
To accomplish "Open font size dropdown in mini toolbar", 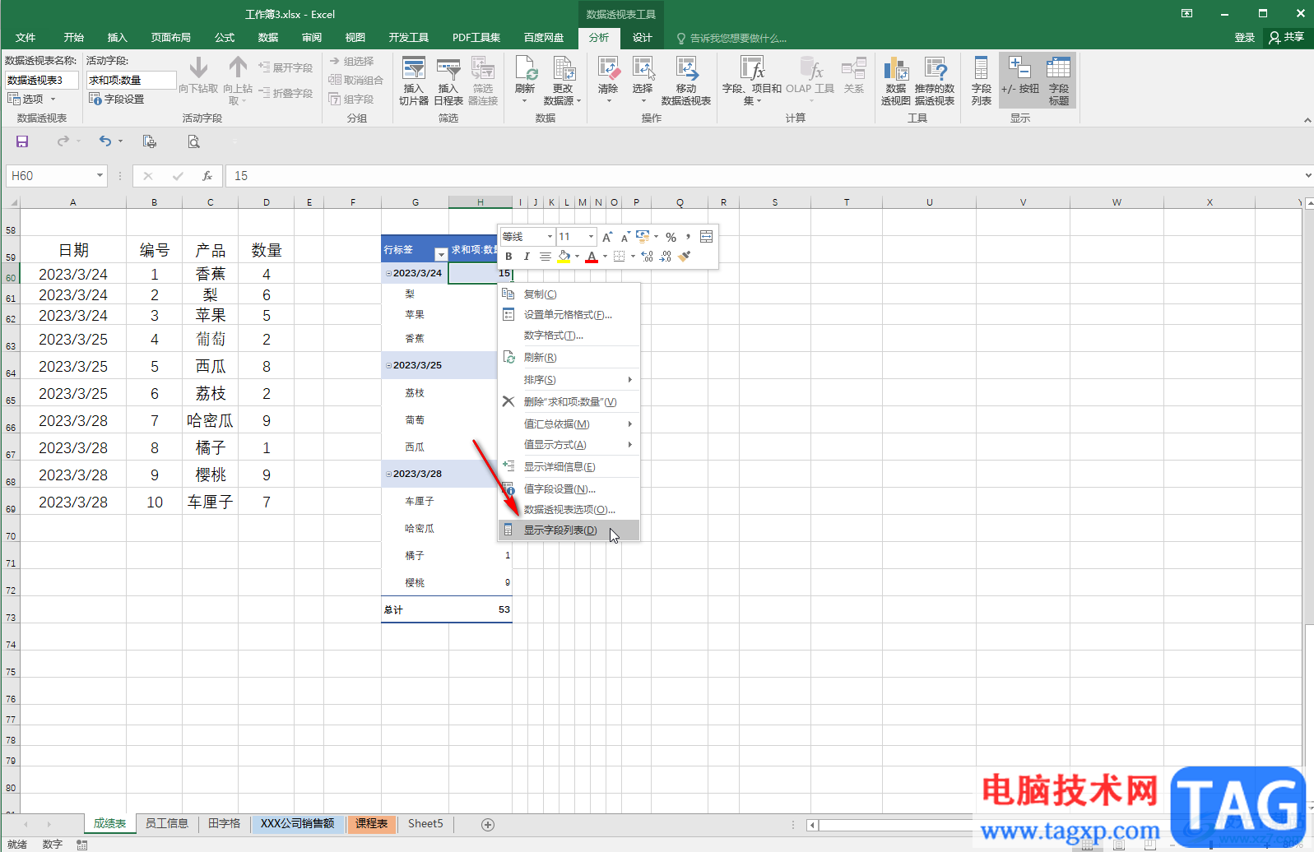I will [x=591, y=237].
